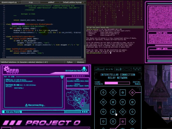Switch to the dynamicsnippets.py editor tab
This screenshot has height=129, width=172.
point(9,2)
